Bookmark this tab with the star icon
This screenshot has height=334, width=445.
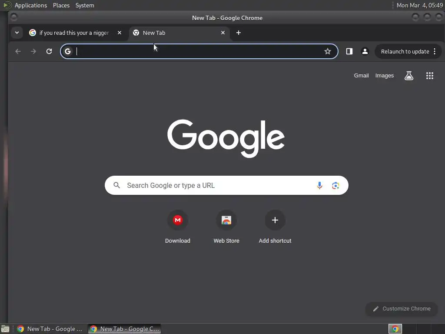click(x=328, y=51)
